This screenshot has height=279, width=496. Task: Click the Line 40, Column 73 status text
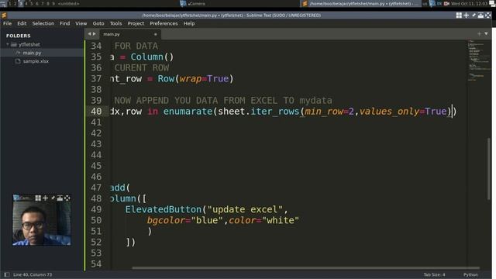tap(33, 274)
